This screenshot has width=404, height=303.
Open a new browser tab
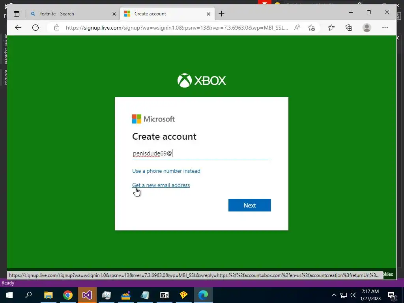point(222,14)
